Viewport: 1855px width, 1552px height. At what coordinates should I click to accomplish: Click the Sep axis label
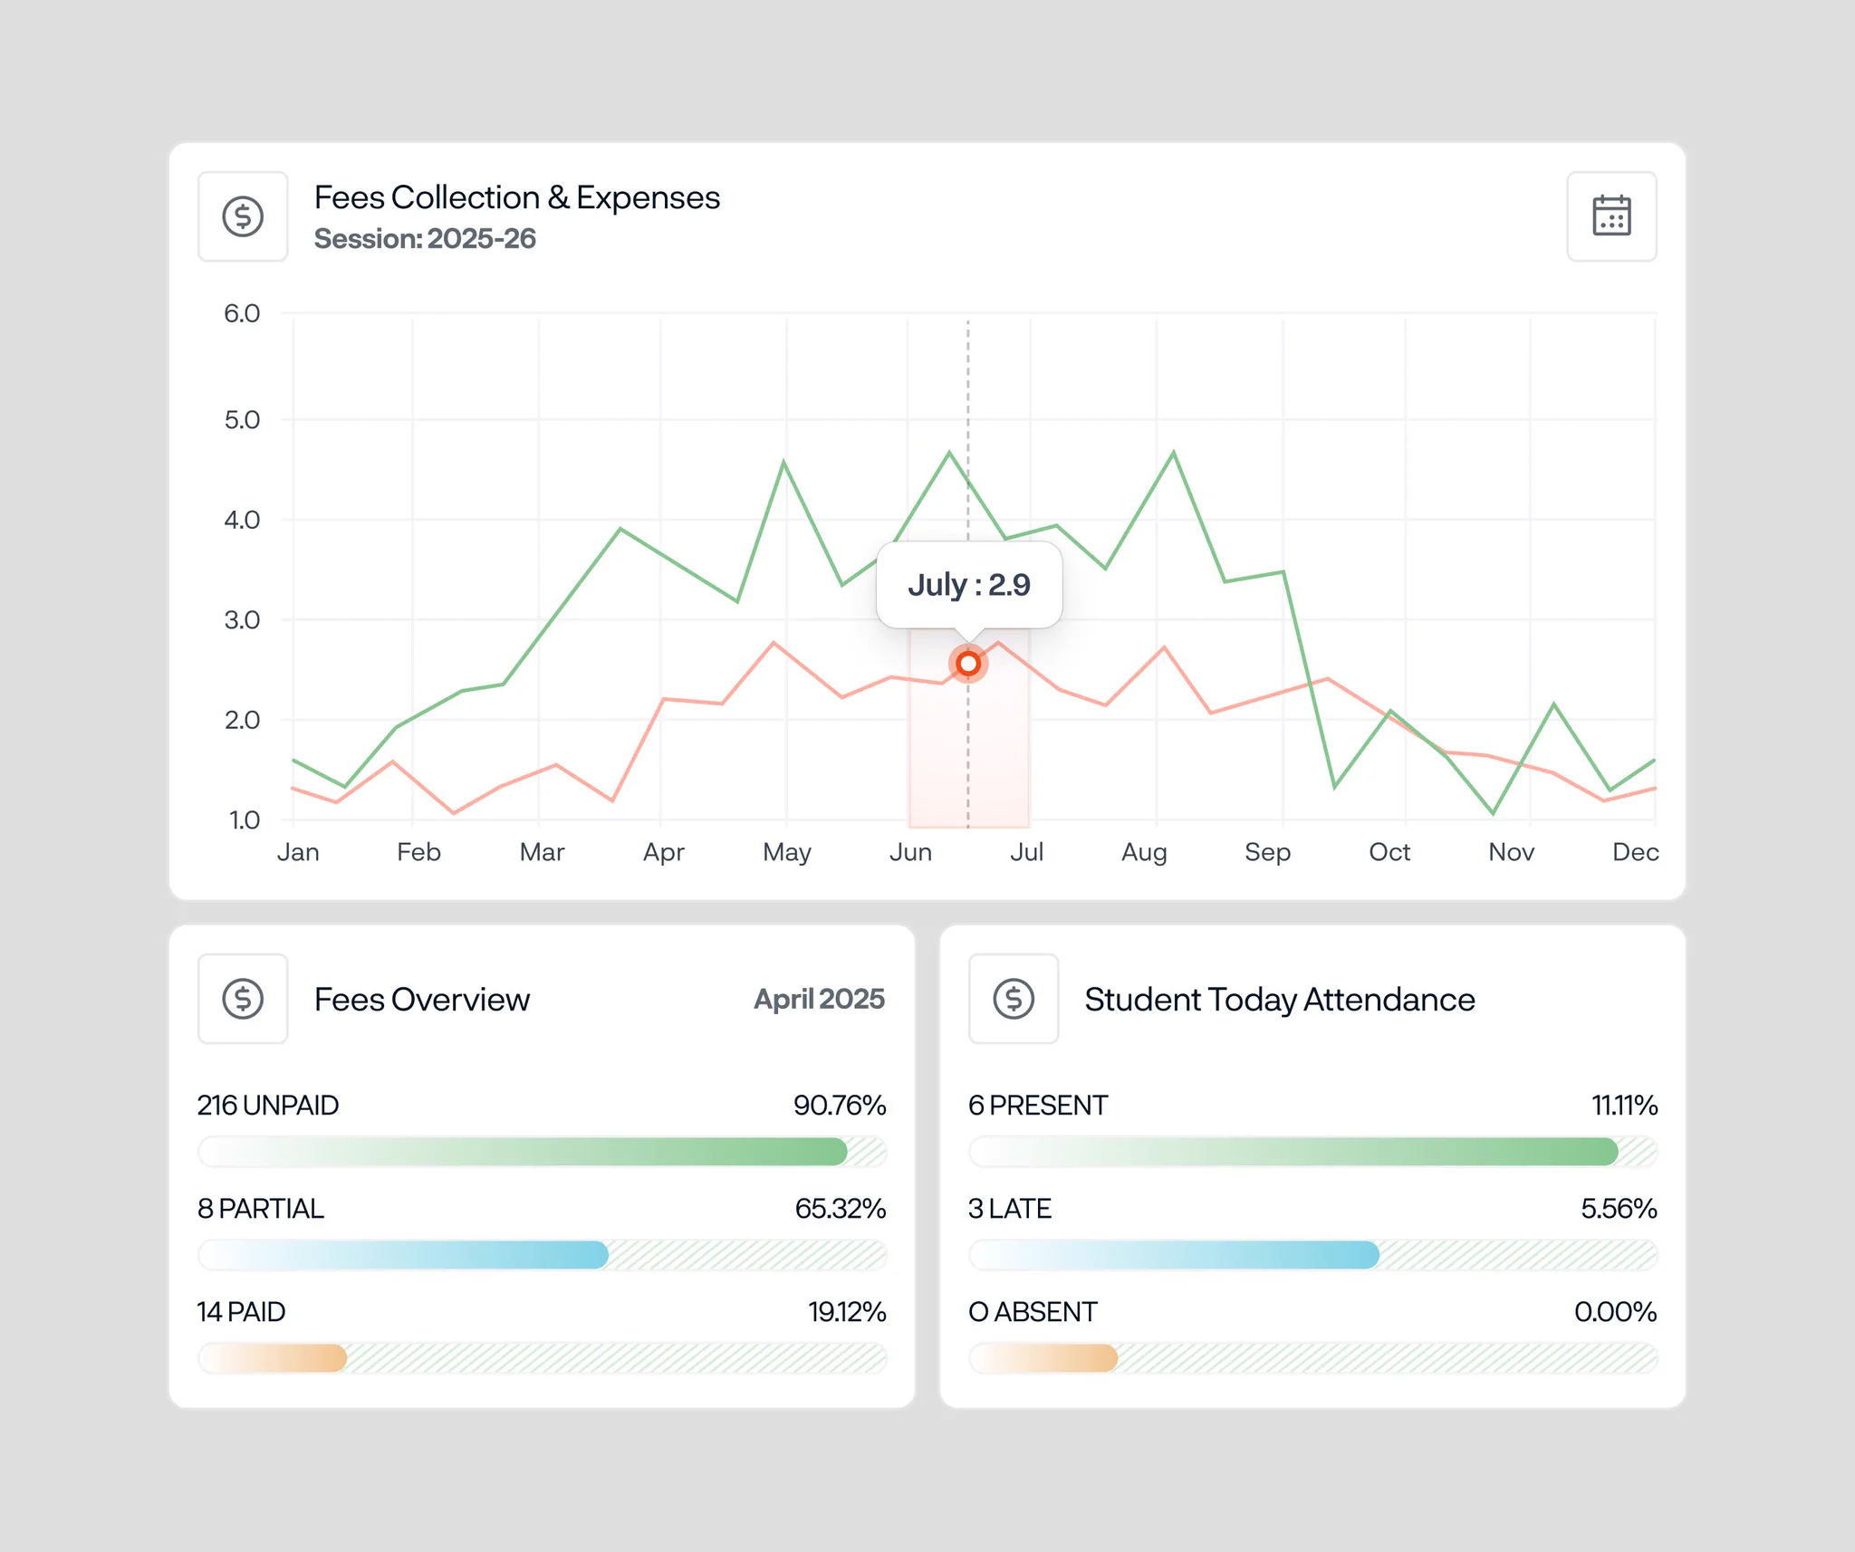pos(1267,853)
